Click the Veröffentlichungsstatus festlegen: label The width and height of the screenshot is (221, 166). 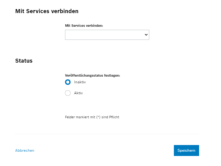[x=92, y=75]
